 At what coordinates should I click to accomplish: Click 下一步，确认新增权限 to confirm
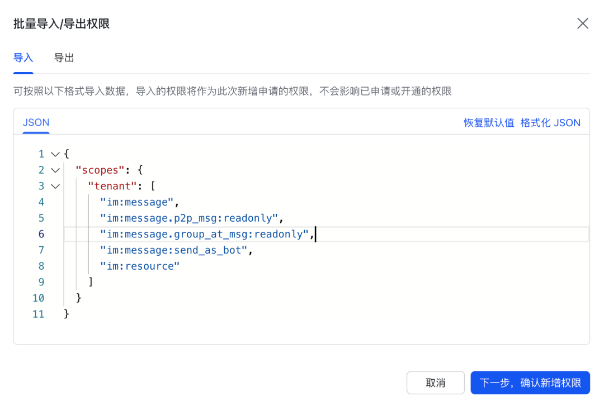(x=530, y=383)
